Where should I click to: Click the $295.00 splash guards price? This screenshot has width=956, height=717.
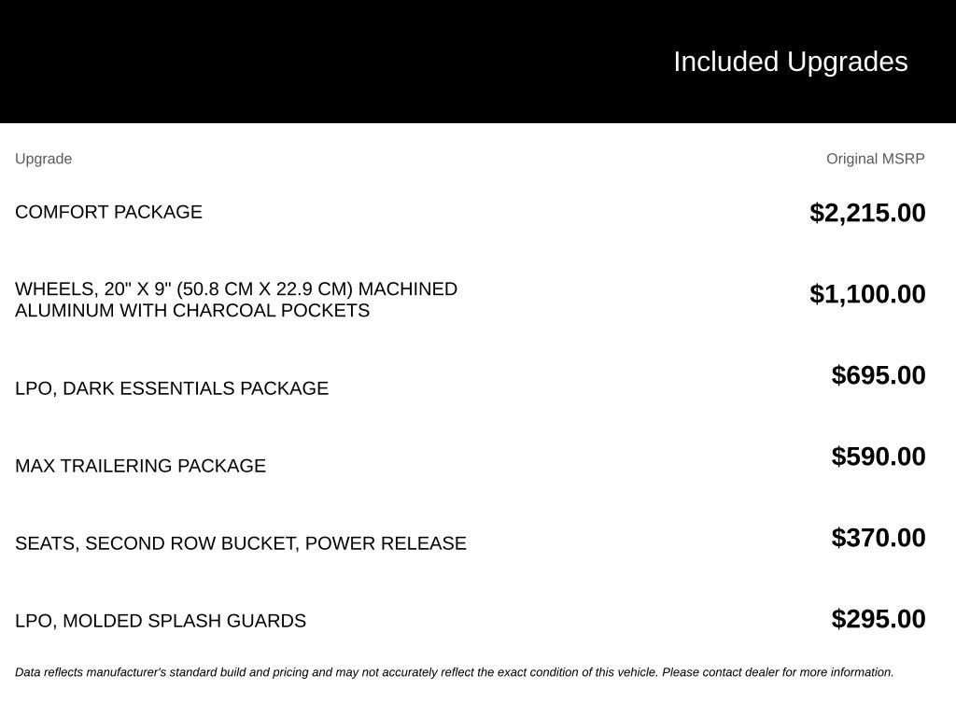click(x=879, y=619)
